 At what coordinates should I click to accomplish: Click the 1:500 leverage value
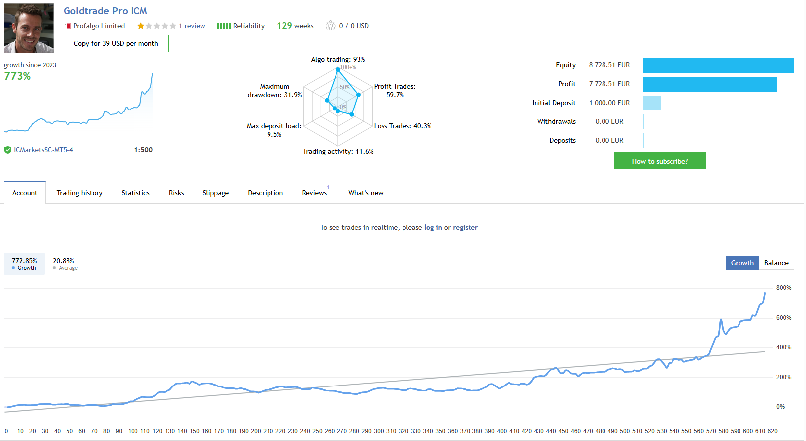(x=143, y=150)
